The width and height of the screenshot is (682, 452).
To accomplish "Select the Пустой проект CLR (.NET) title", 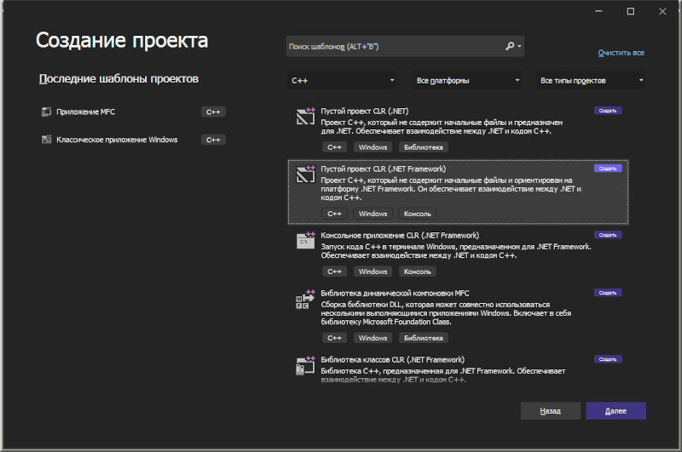I will [365, 112].
